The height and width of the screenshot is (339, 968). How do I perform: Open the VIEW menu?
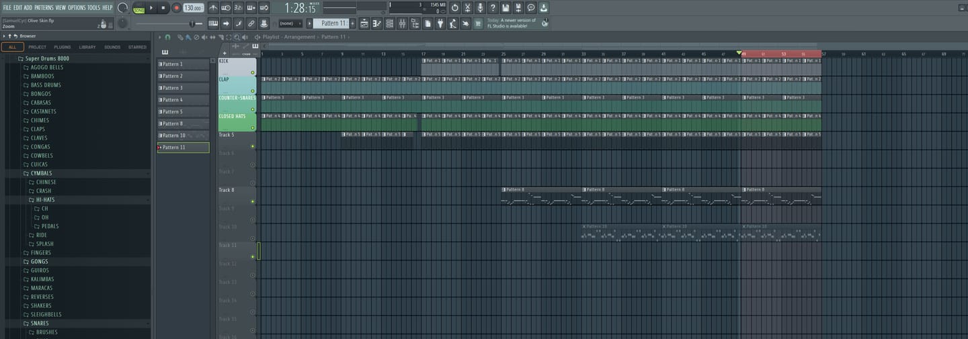pos(61,7)
